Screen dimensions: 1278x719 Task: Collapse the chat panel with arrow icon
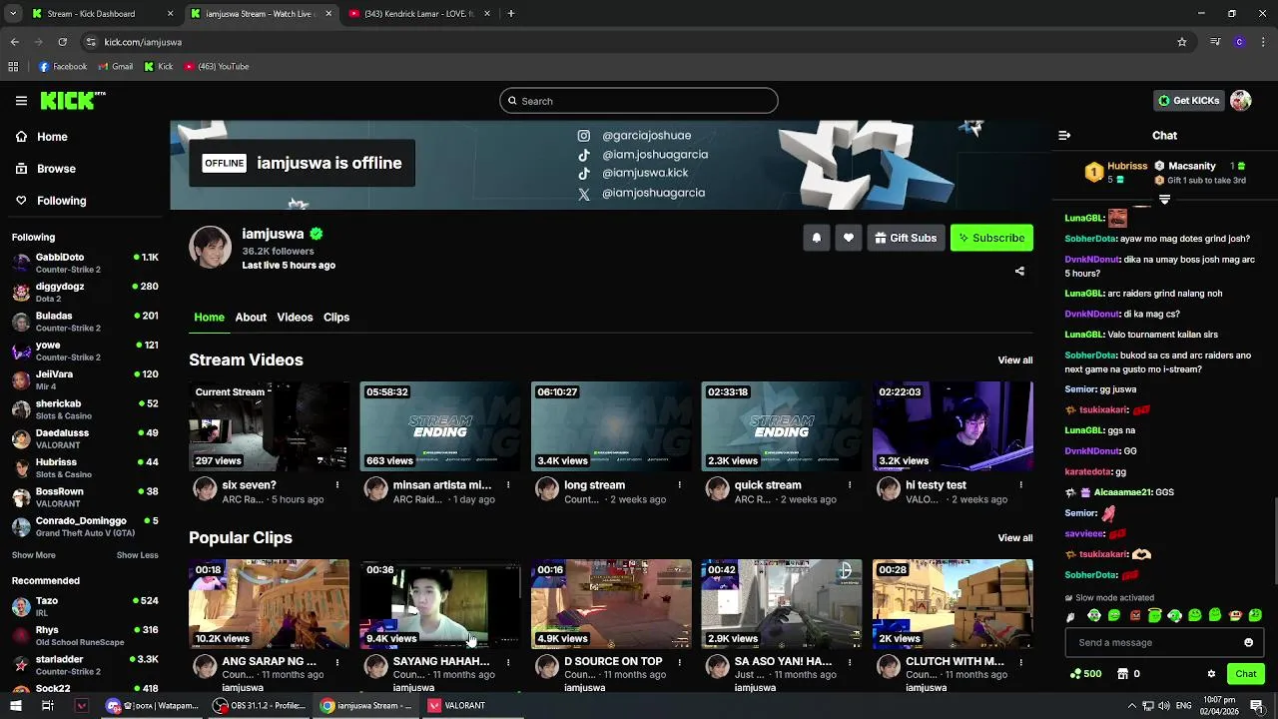click(1064, 135)
